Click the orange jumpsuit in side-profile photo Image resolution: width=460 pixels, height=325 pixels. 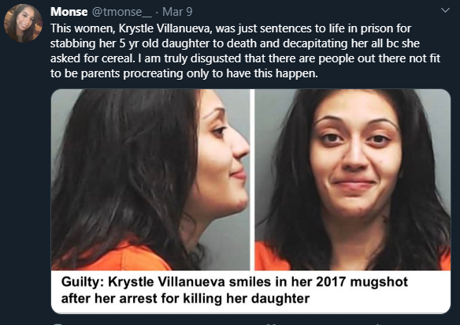pos(123,257)
